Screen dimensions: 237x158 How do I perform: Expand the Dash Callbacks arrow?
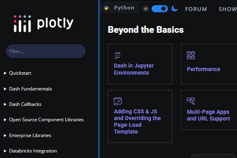(5, 104)
